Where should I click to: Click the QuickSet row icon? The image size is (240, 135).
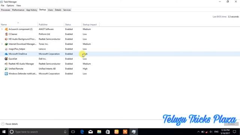click(6, 59)
